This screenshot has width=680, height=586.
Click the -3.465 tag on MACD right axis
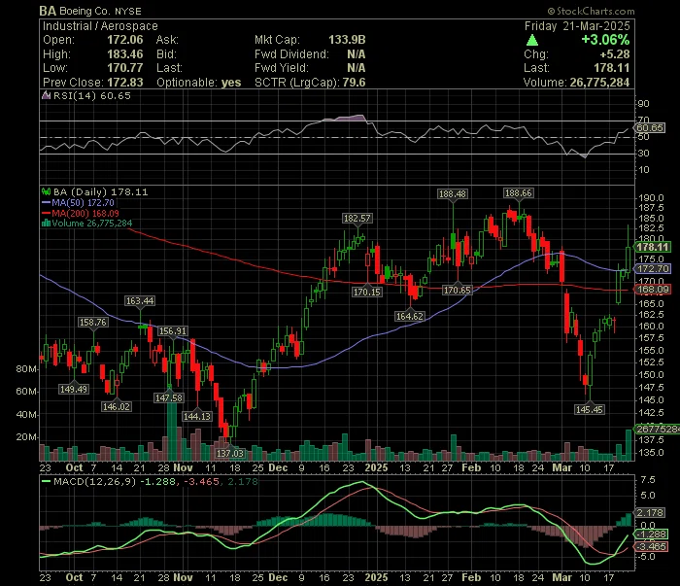point(651,546)
